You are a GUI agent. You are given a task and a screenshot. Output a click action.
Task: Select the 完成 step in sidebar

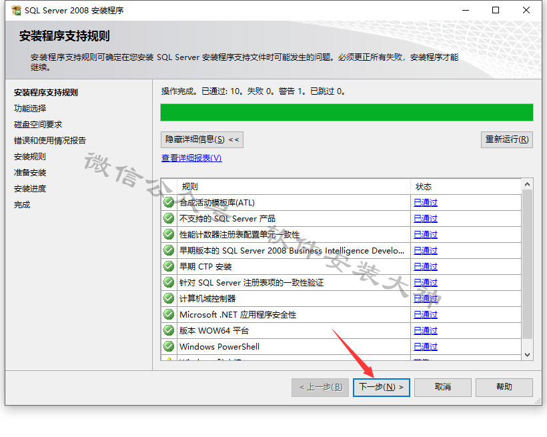pos(22,205)
